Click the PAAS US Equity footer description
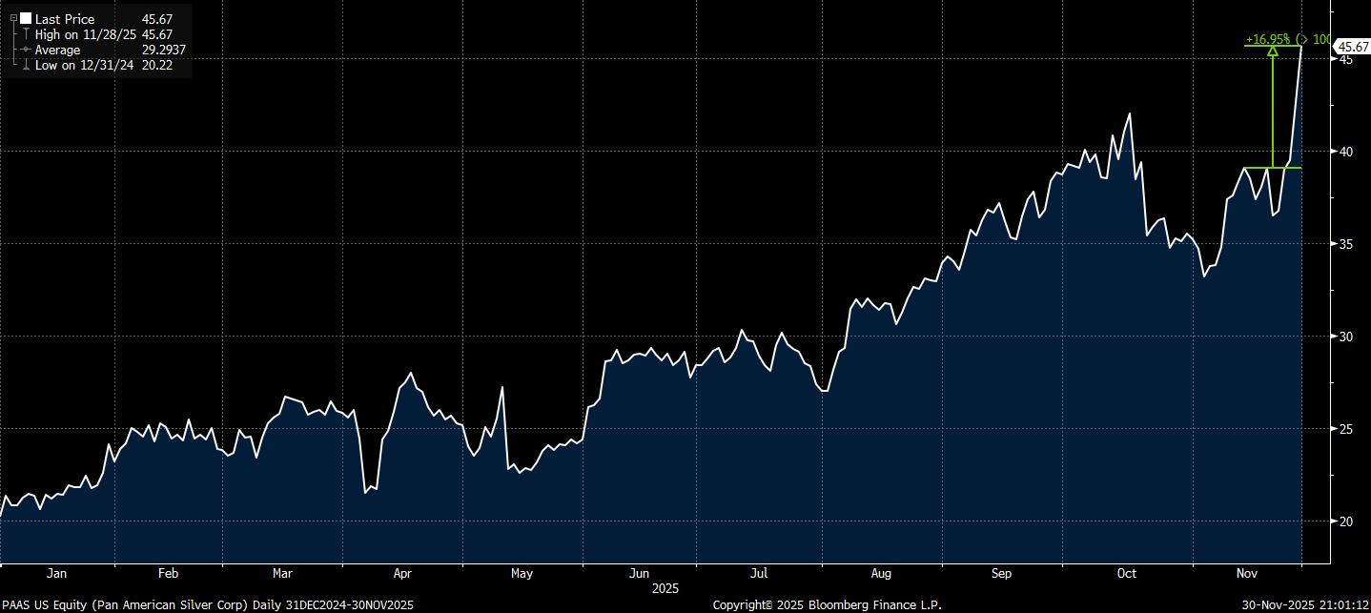Viewport: 1371px width, 613px height. 208,605
